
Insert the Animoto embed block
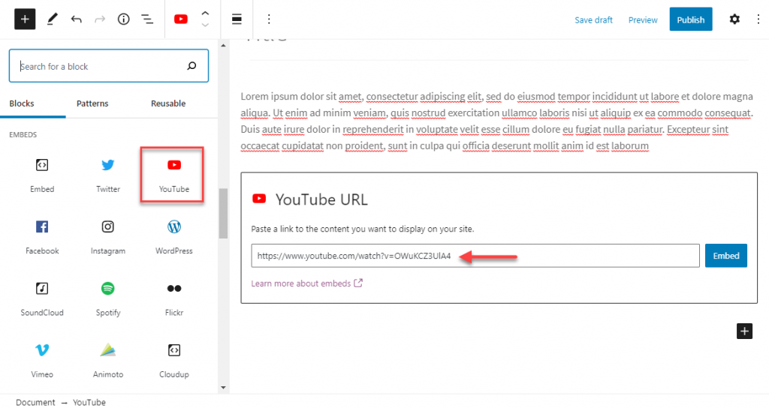pos(108,361)
